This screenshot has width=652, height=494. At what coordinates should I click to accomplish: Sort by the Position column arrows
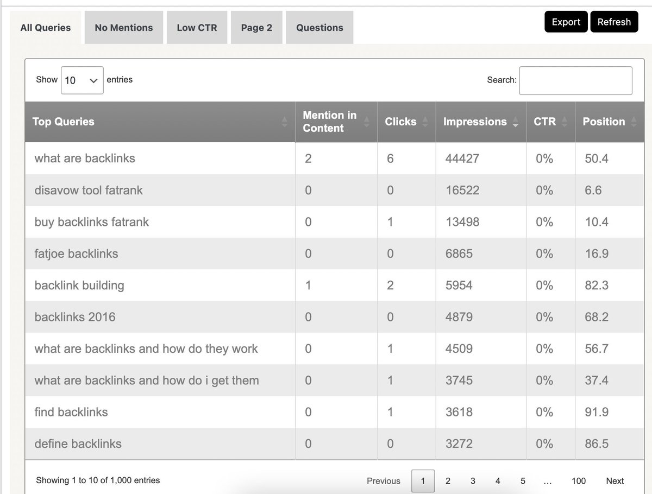pos(634,122)
